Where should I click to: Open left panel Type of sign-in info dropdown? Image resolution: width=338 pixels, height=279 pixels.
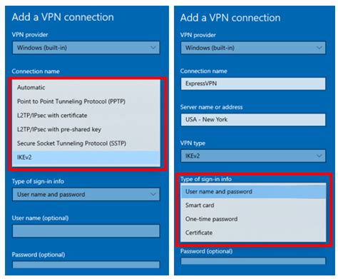point(86,194)
